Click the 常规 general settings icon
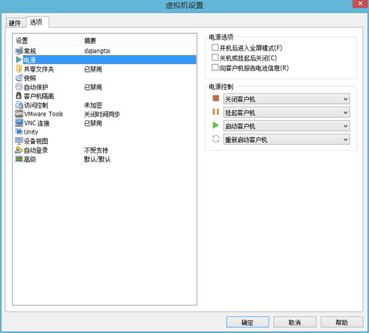This screenshot has height=333, width=369. (x=19, y=51)
